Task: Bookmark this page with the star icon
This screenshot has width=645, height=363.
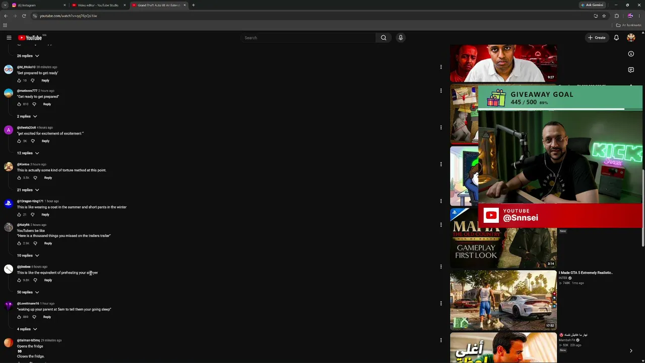Action: click(604, 16)
